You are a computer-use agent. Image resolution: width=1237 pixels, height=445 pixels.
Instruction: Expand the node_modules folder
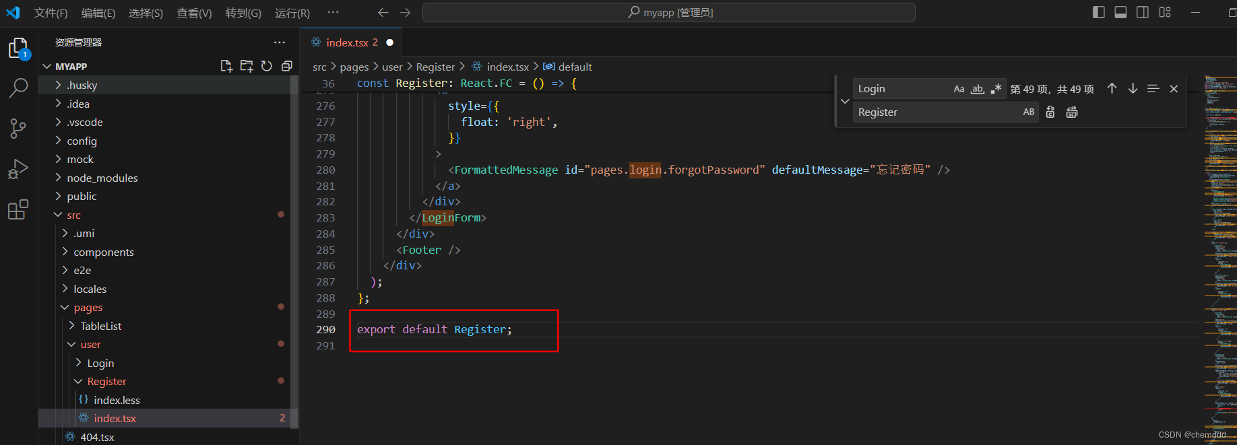pyautogui.click(x=59, y=178)
